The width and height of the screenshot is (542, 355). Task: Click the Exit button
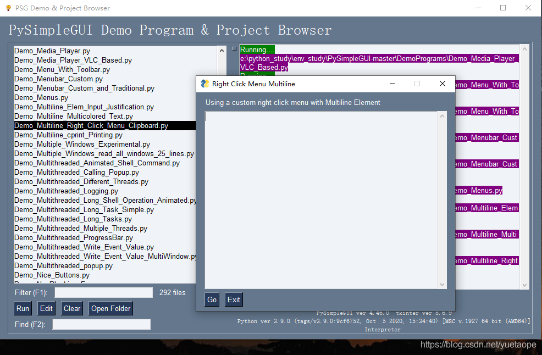[x=234, y=299]
